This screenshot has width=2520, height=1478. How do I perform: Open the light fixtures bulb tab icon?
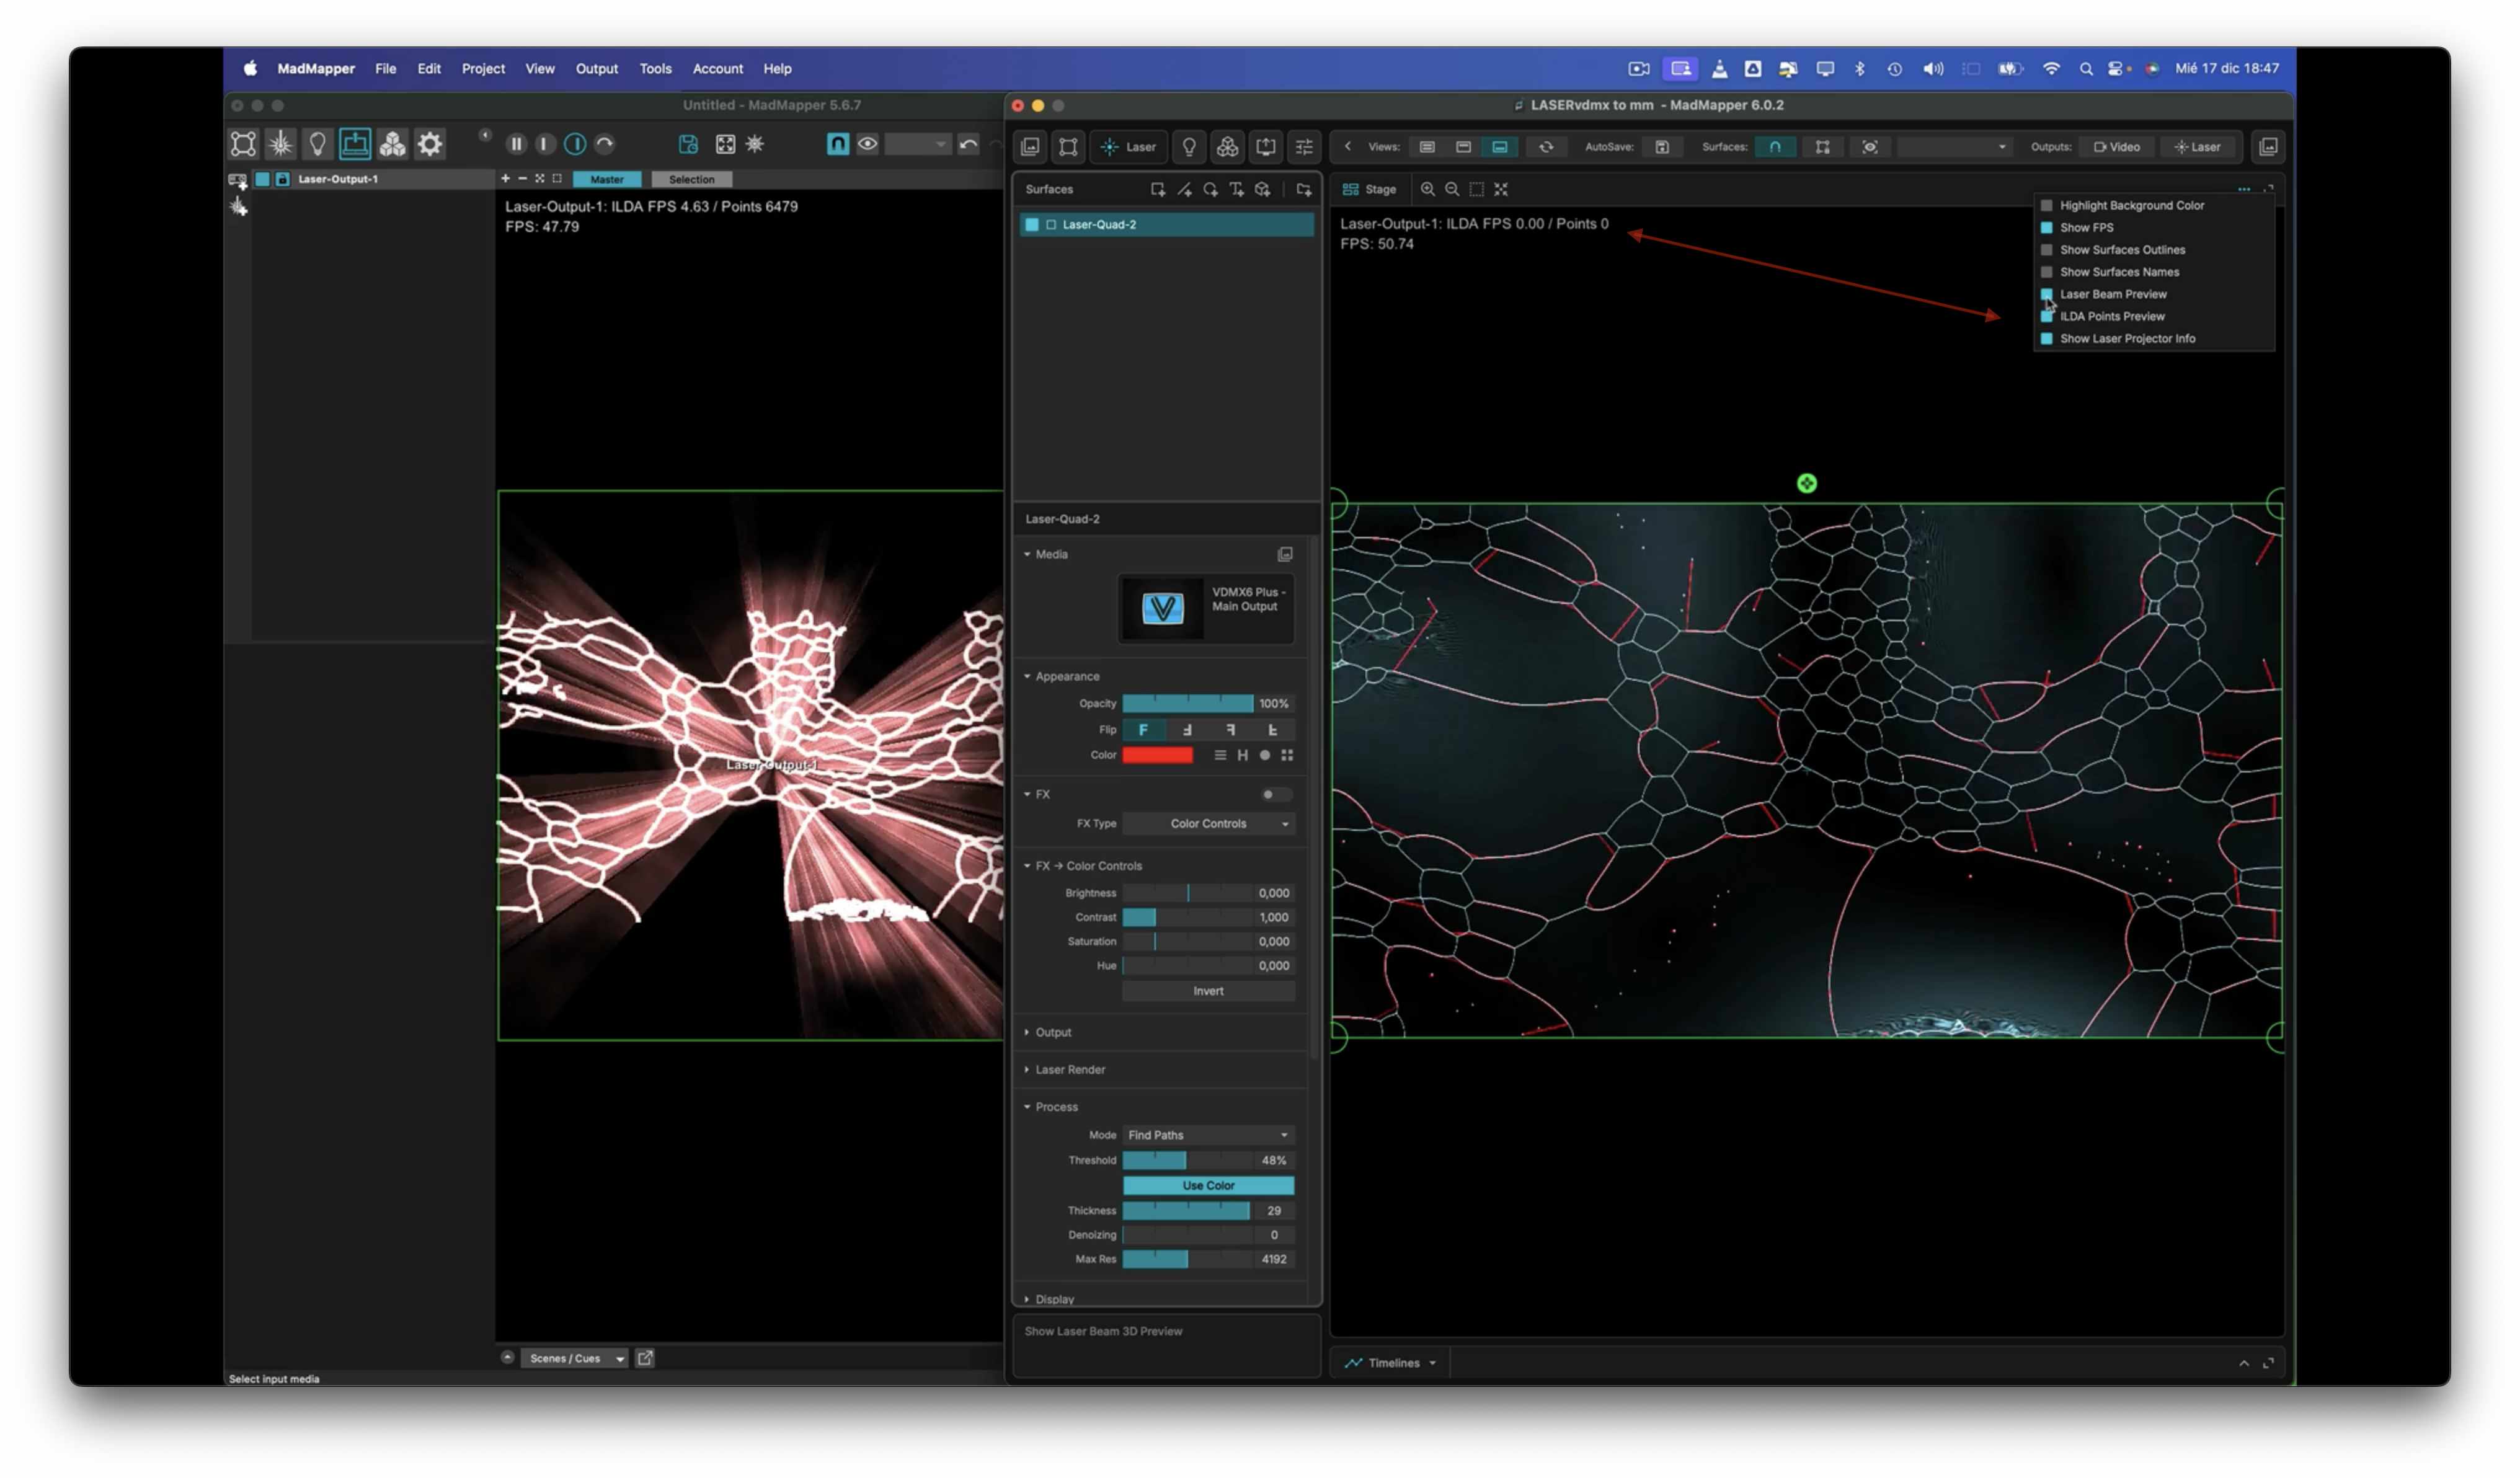pos(1189,147)
